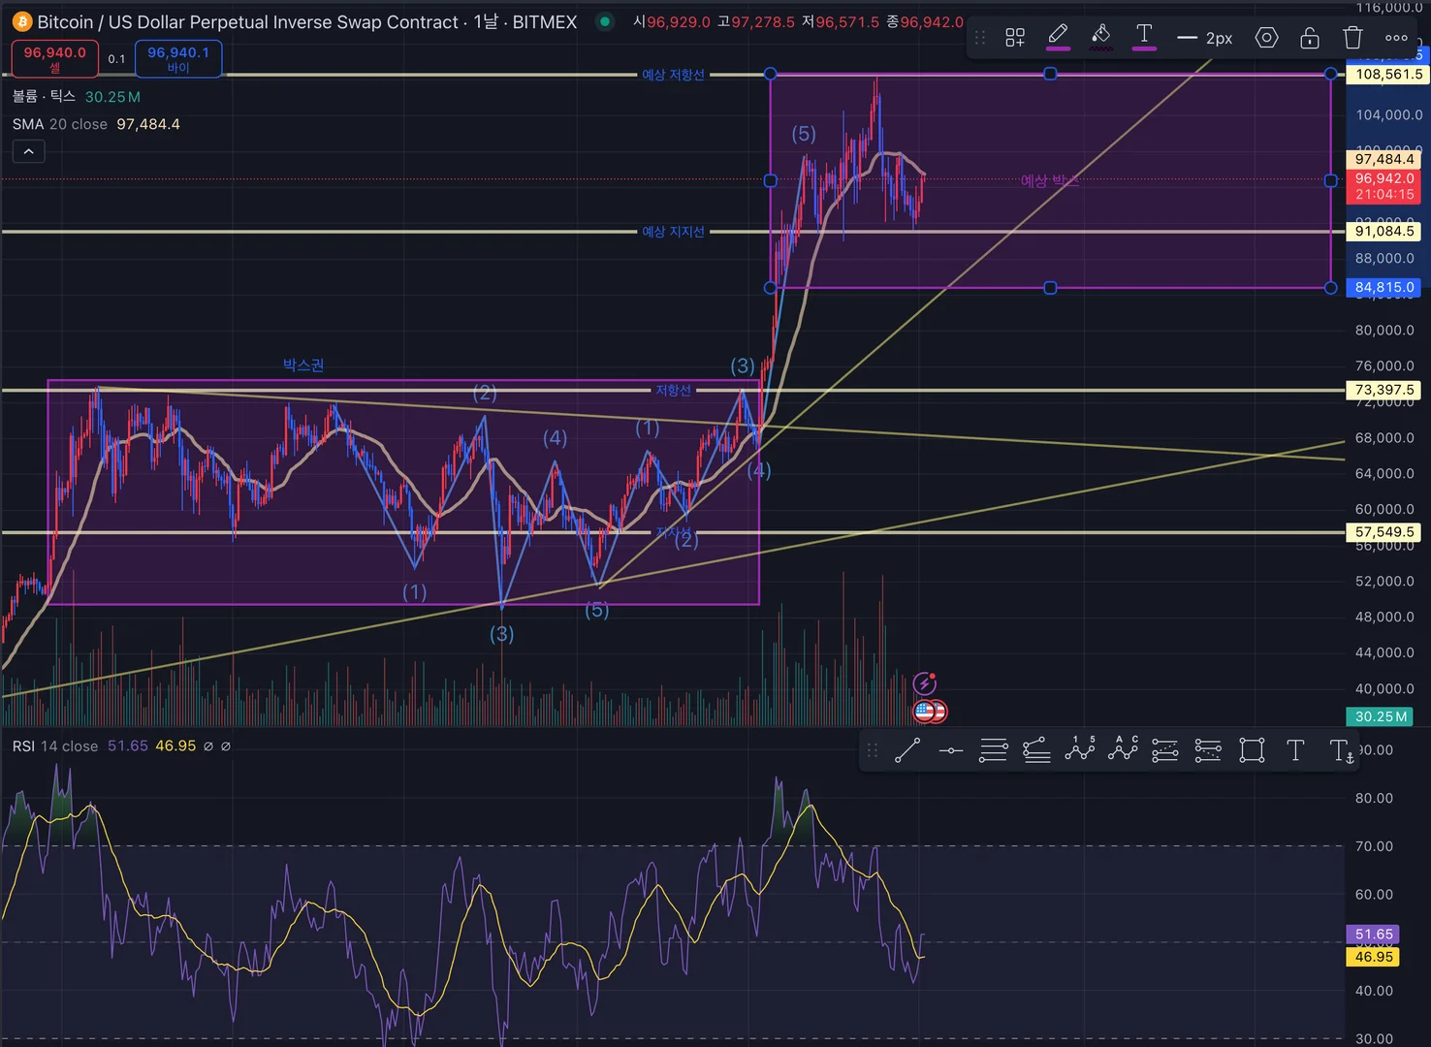Click the top-left rectangle resize handle
This screenshot has height=1047, width=1431.
(771, 74)
